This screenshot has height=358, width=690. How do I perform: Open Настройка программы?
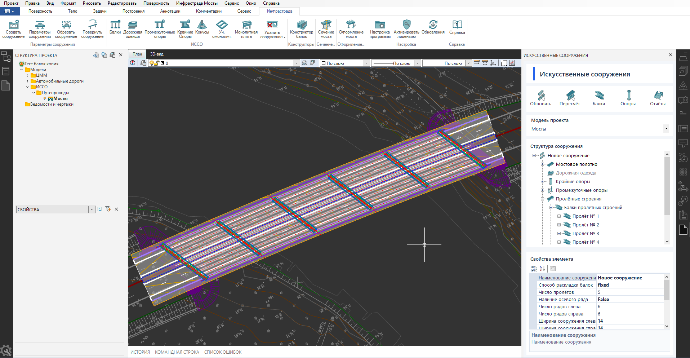[x=380, y=29]
